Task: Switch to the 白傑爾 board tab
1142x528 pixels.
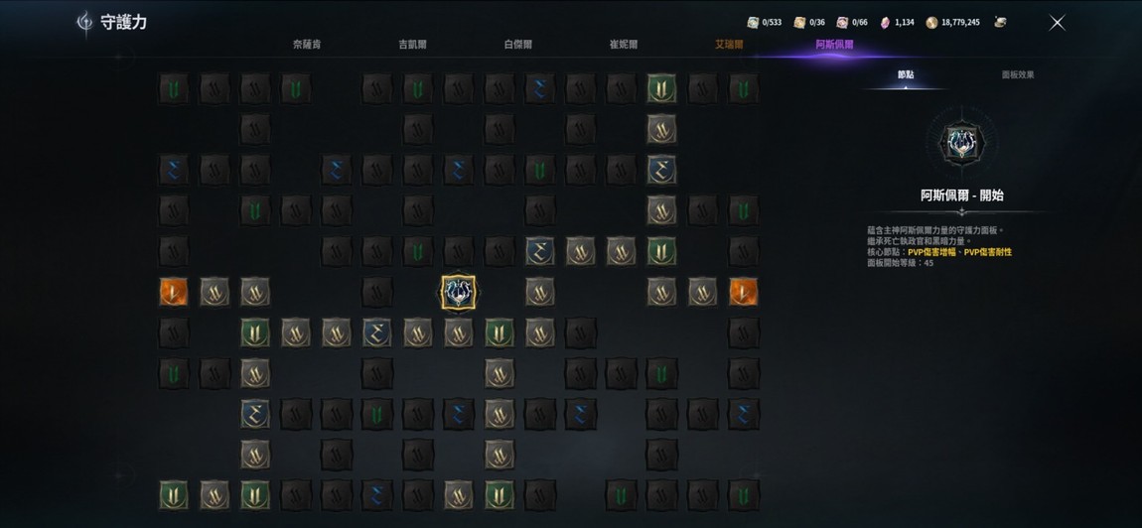Action: [517, 45]
